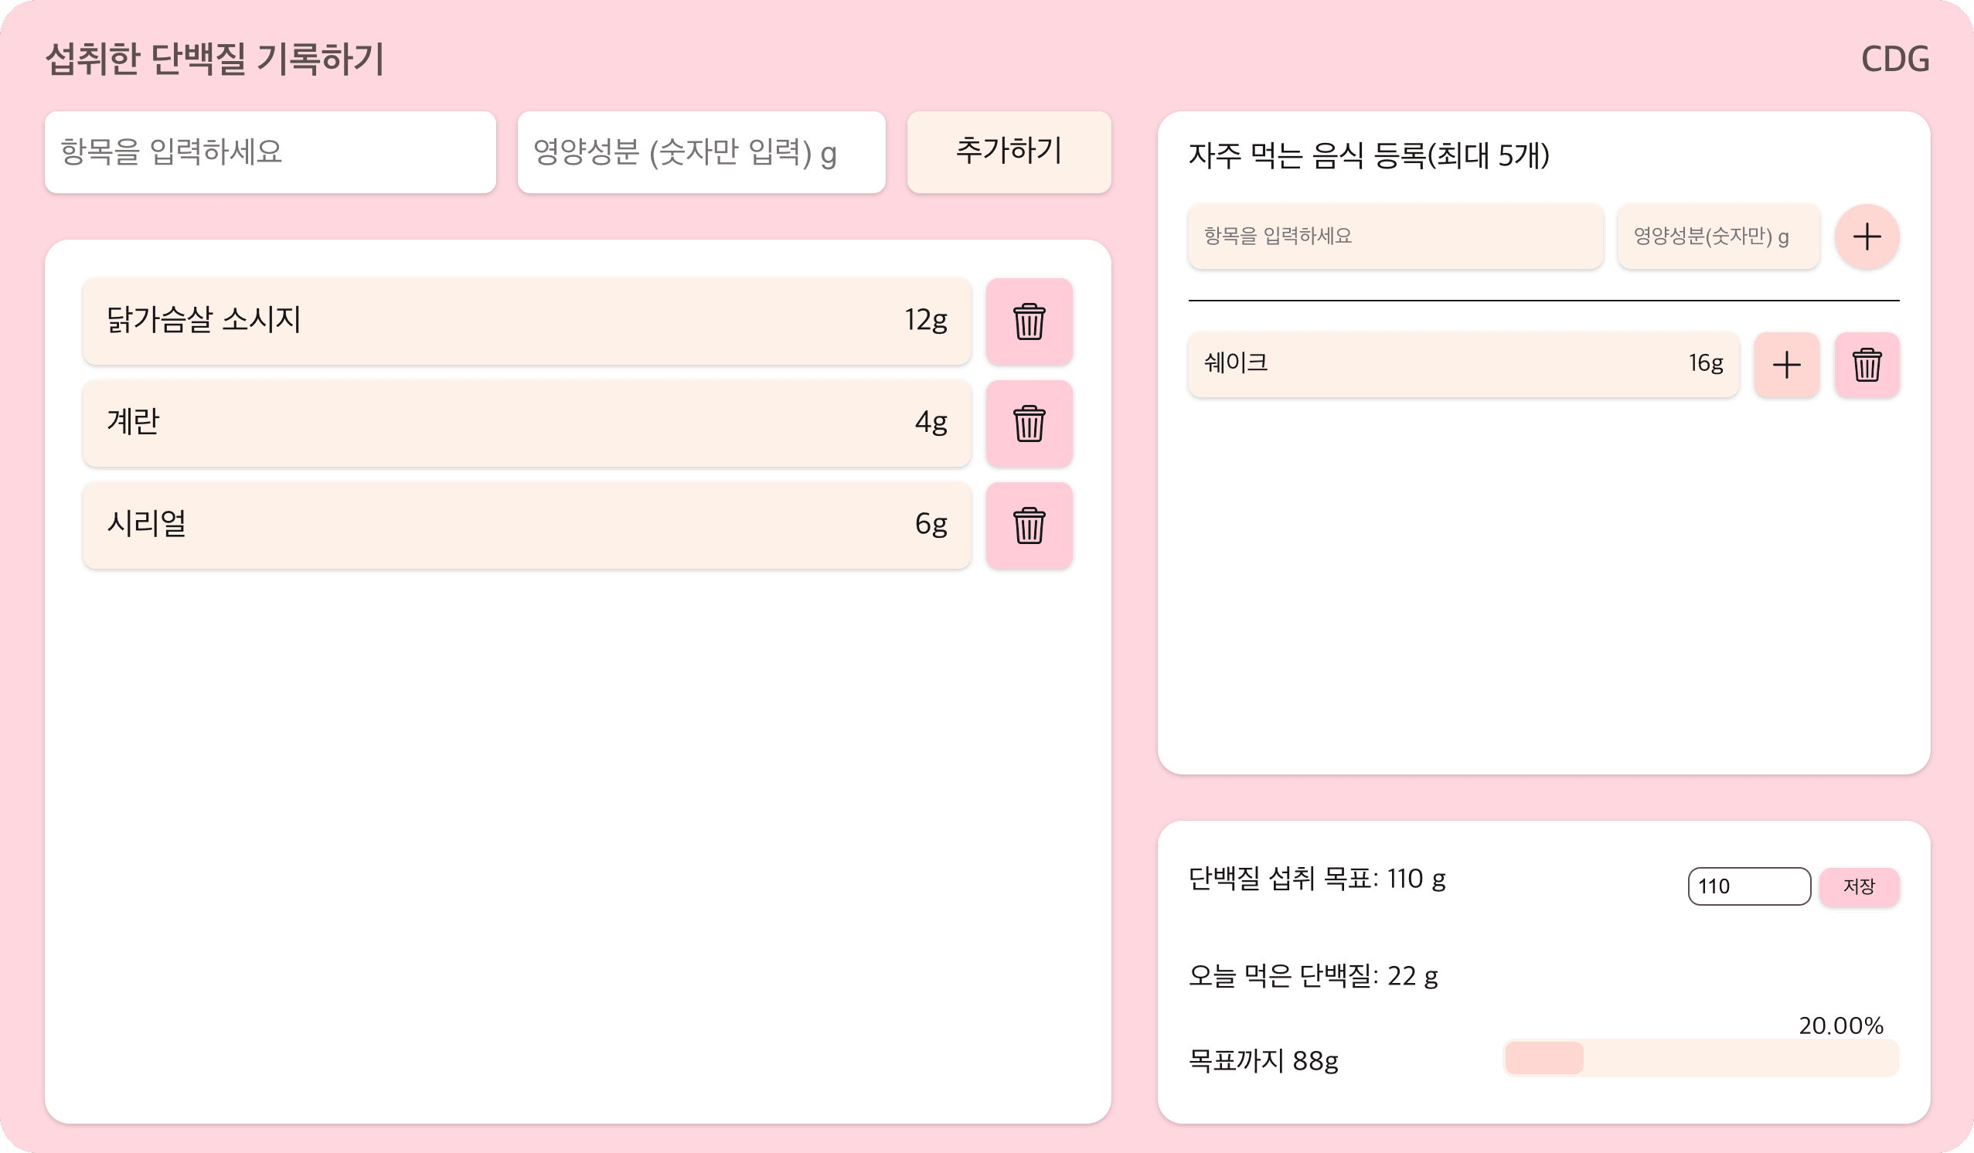Select the 계란 4g row
The image size is (1974, 1153).
coord(527,423)
